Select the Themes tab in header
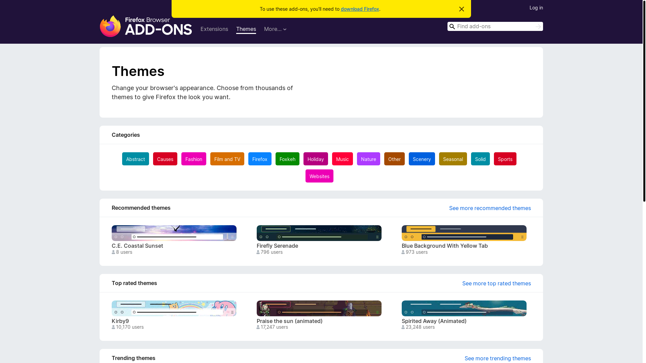646x363 pixels. (246, 29)
